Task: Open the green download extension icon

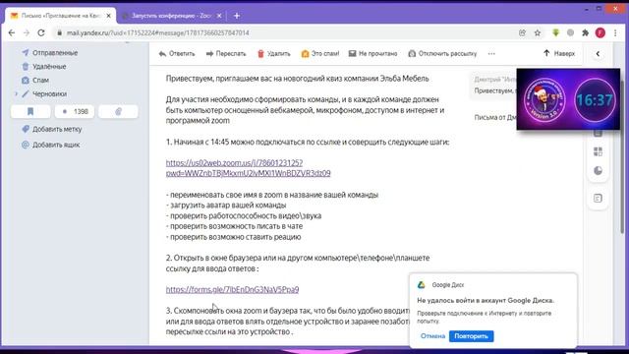Action: point(555,32)
